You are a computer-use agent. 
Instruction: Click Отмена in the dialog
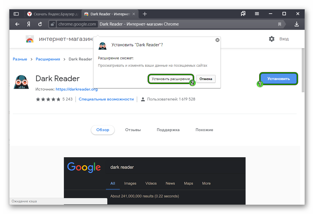coord(206,79)
